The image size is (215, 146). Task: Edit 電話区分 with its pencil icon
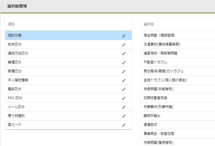(124, 89)
